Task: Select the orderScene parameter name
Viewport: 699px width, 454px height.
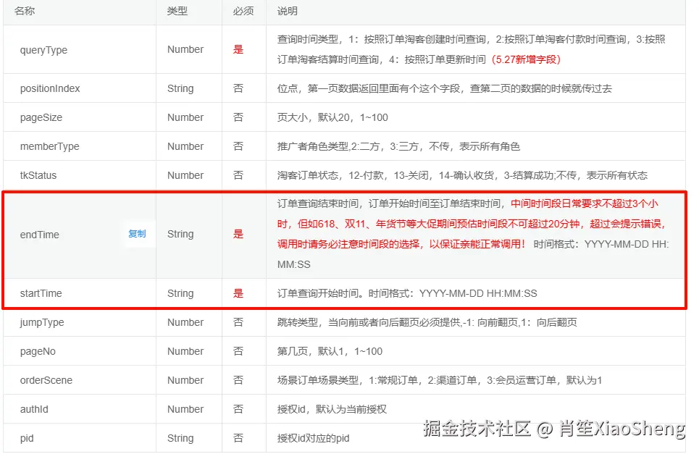Action: [x=46, y=380]
